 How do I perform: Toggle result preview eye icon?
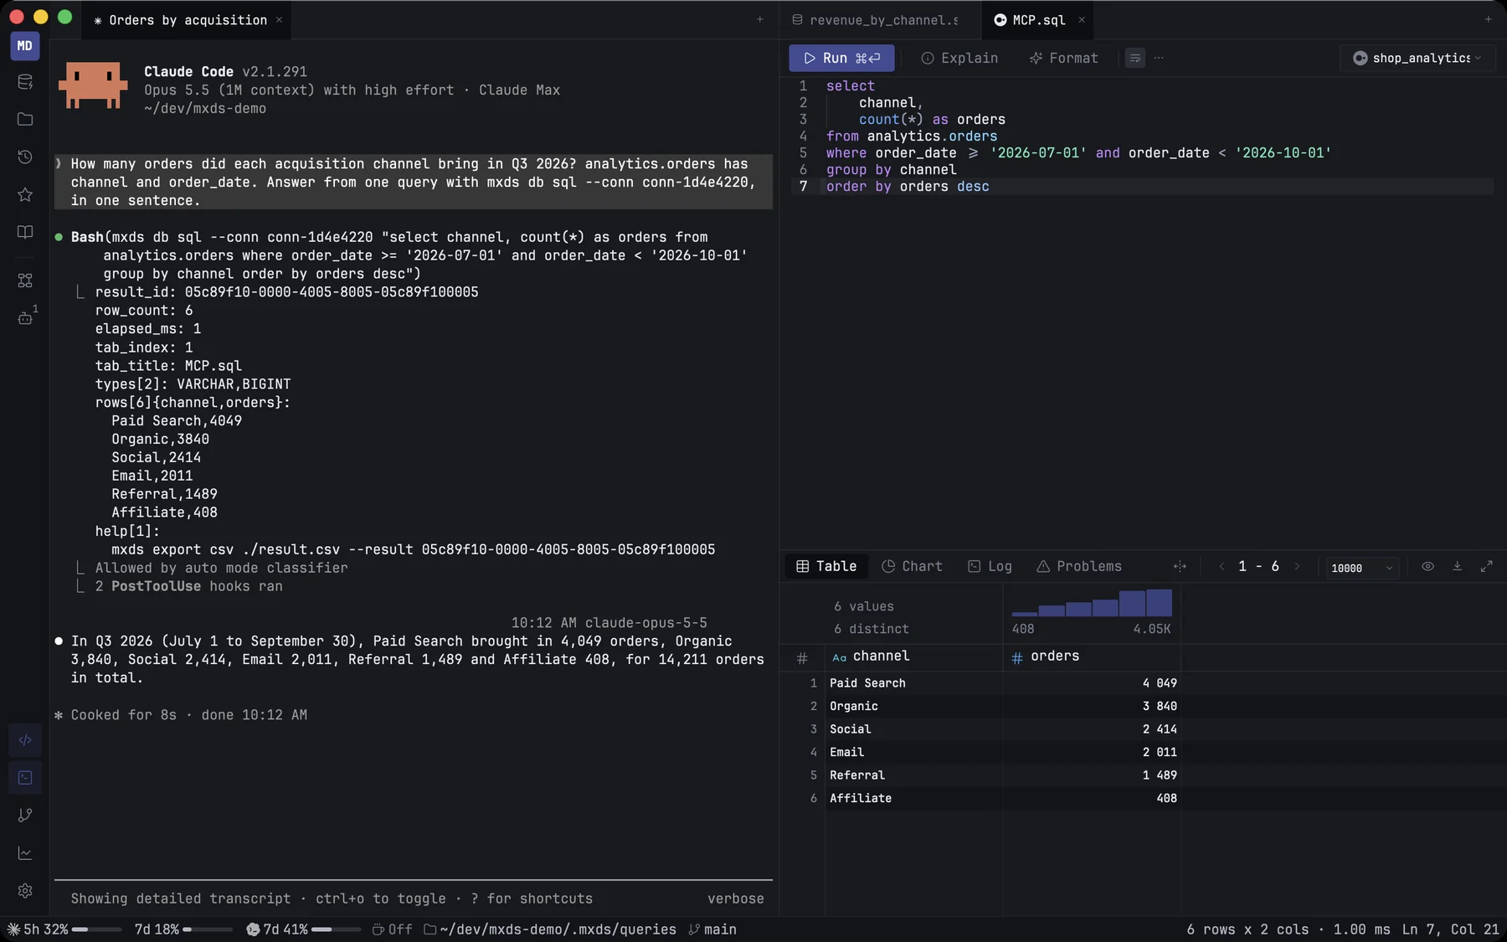[x=1427, y=566]
